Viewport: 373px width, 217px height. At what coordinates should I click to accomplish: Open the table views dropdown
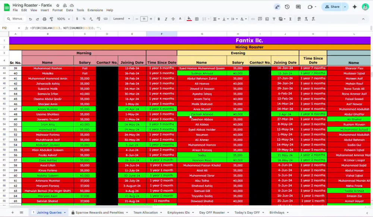tap(282, 19)
